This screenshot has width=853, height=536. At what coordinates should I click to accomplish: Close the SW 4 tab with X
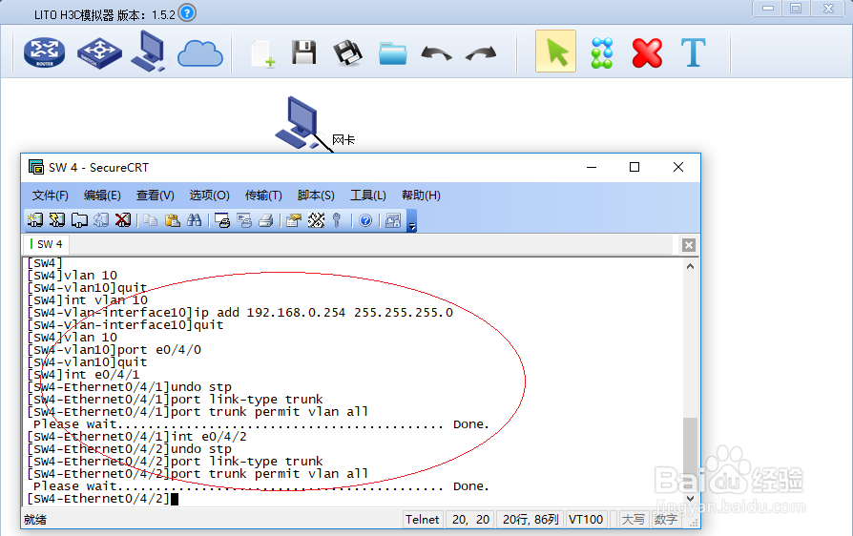pyautogui.click(x=689, y=245)
